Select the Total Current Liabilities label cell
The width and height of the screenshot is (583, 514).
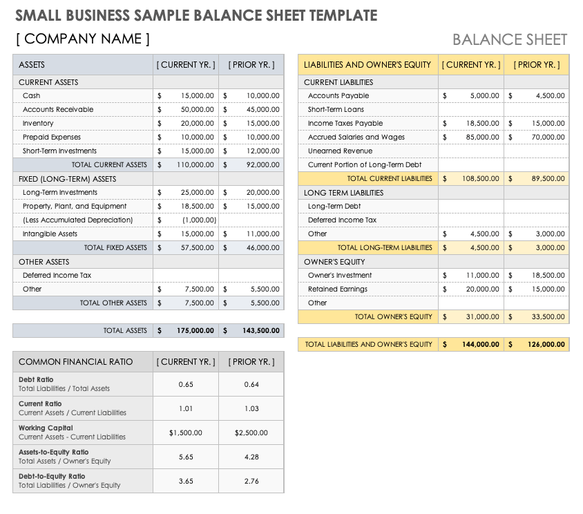[367, 179]
